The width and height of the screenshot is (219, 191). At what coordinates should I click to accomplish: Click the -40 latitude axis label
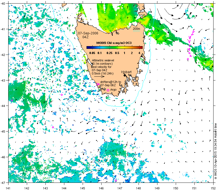tap(3, 4)
